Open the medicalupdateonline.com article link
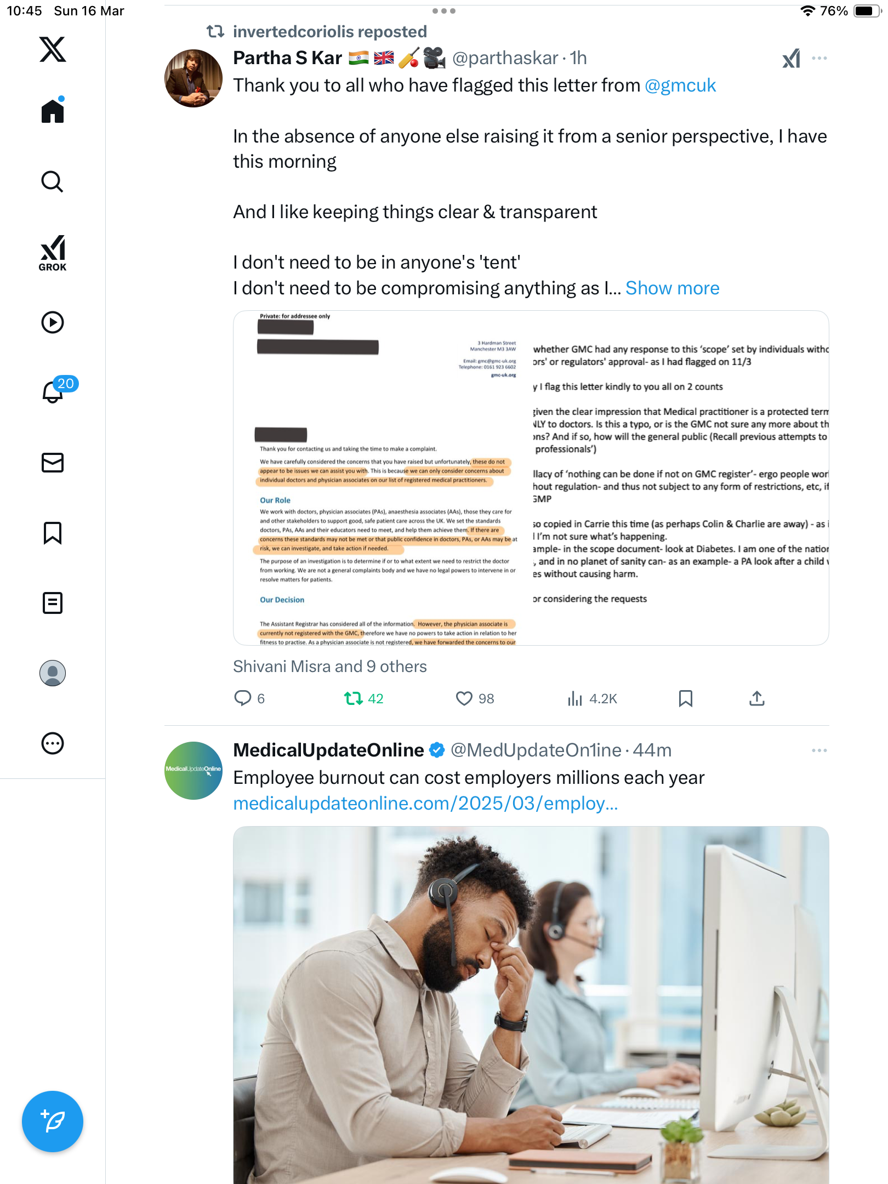 425,804
